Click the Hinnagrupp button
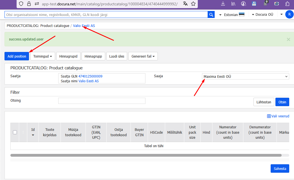294x180 pixels. [x=93, y=56]
